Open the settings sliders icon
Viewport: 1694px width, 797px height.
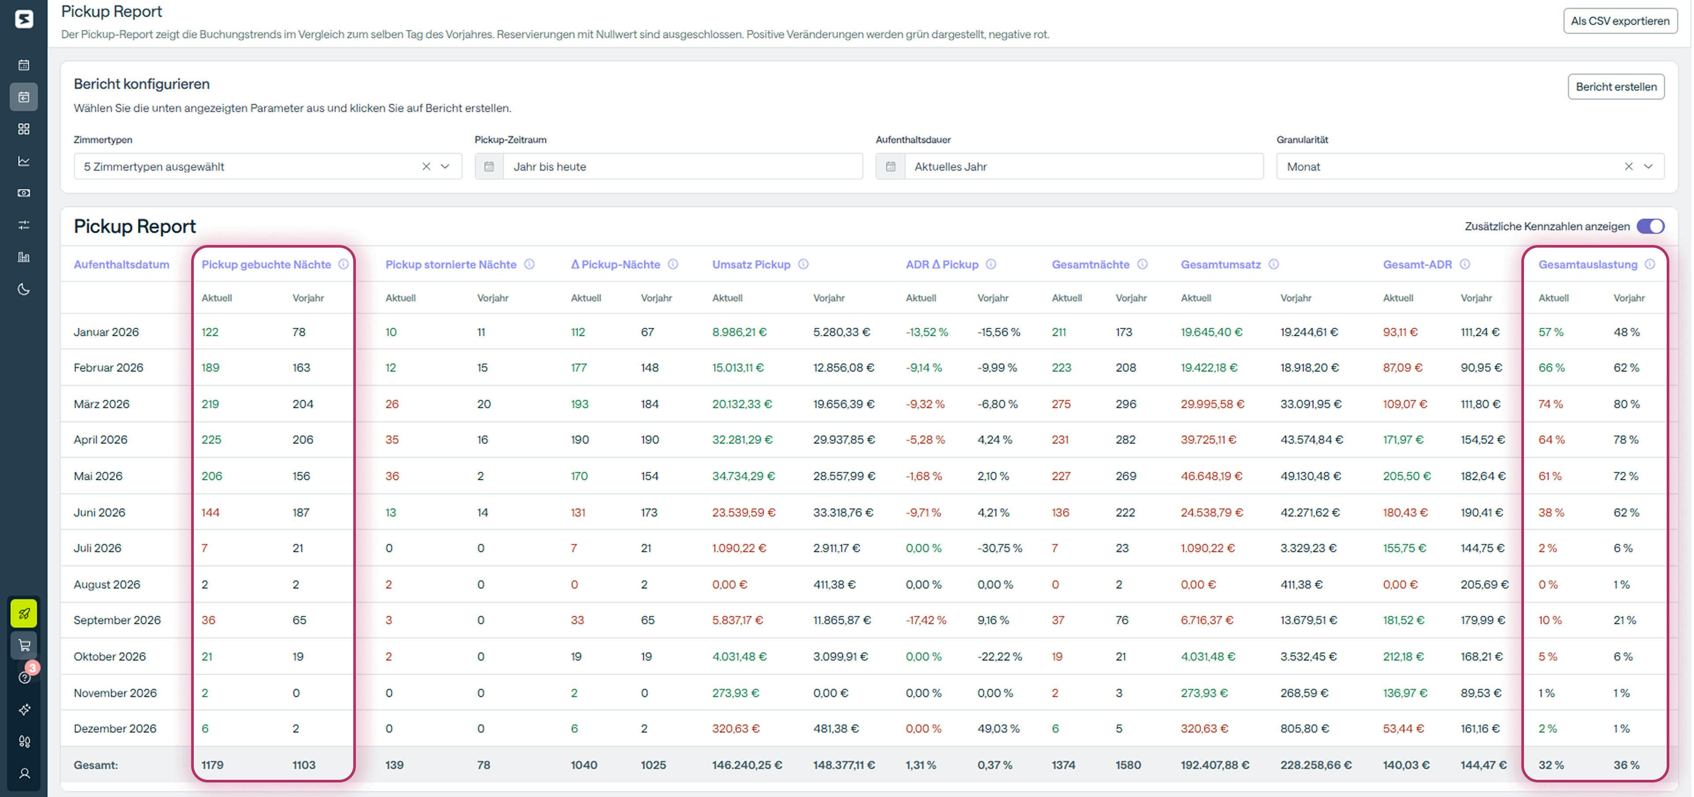tap(24, 224)
